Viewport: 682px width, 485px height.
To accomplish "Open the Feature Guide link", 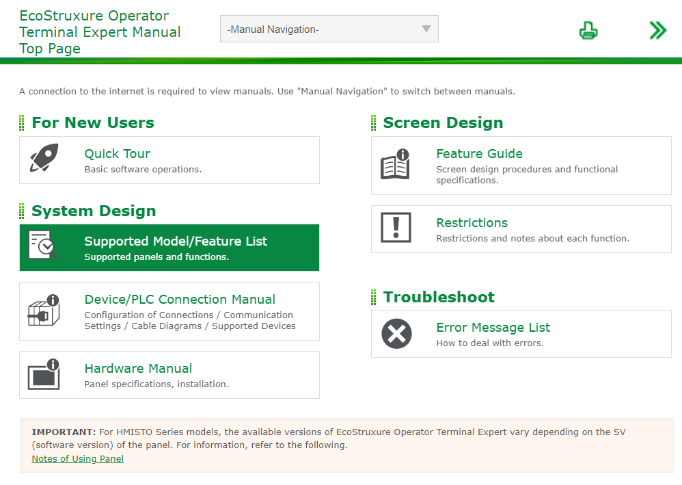I will [x=479, y=154].
